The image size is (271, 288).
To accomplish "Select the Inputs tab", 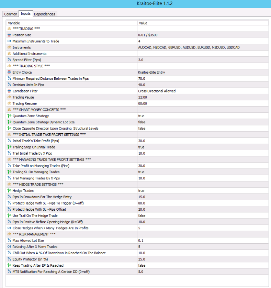I will click(x=25, y=14).
